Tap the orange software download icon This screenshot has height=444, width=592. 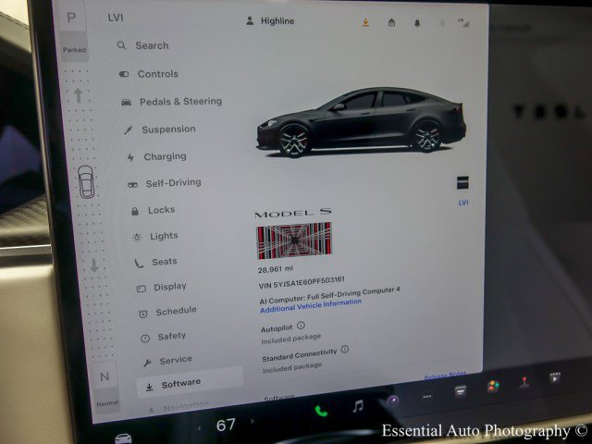(365, 23)
